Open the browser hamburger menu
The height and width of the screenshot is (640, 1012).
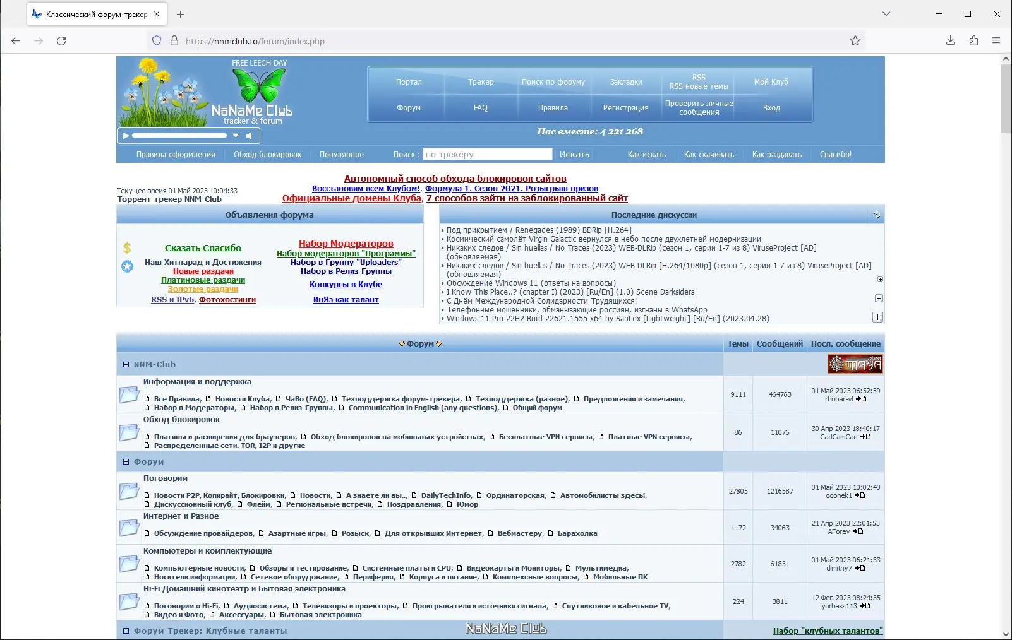[x=996, y=41]
